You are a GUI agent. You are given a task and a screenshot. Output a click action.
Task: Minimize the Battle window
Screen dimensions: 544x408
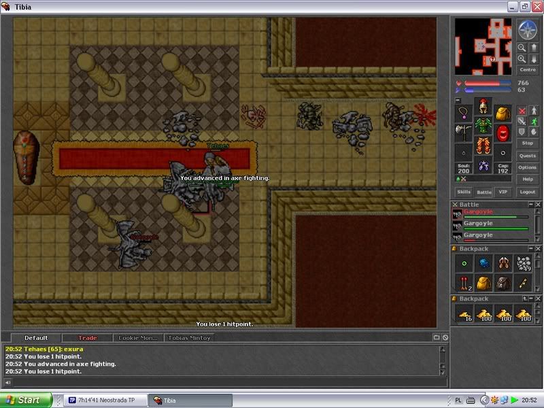click(x=531, y=205)
